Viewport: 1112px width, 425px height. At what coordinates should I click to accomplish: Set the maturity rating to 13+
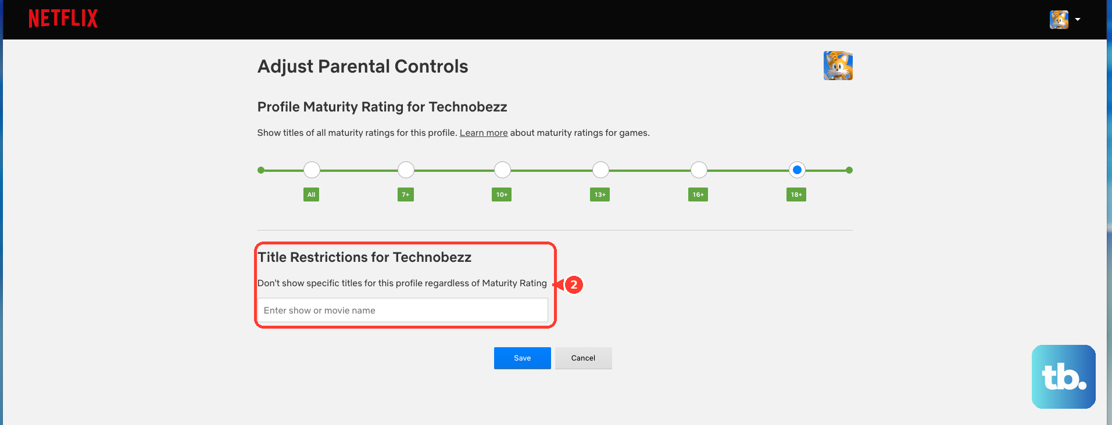tap(600, 170)
